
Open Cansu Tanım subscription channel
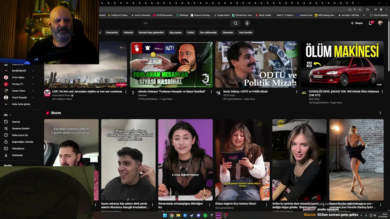tap(19, 91)
